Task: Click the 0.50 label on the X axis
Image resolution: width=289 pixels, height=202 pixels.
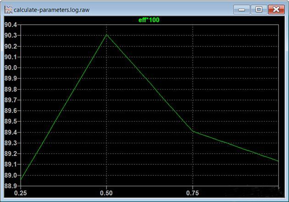Action: 106,193
